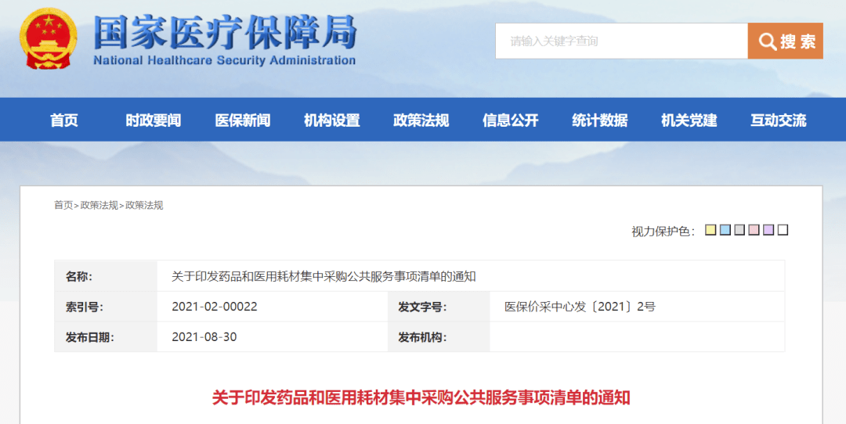The height and width of the screenshot is (424, 846).
Task: Open the 医保新闻 navigation item
Action: (243, 120)
